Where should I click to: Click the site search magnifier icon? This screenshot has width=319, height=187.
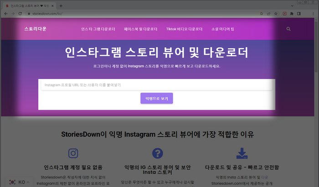pyautogui.click(x=288, y=29)
